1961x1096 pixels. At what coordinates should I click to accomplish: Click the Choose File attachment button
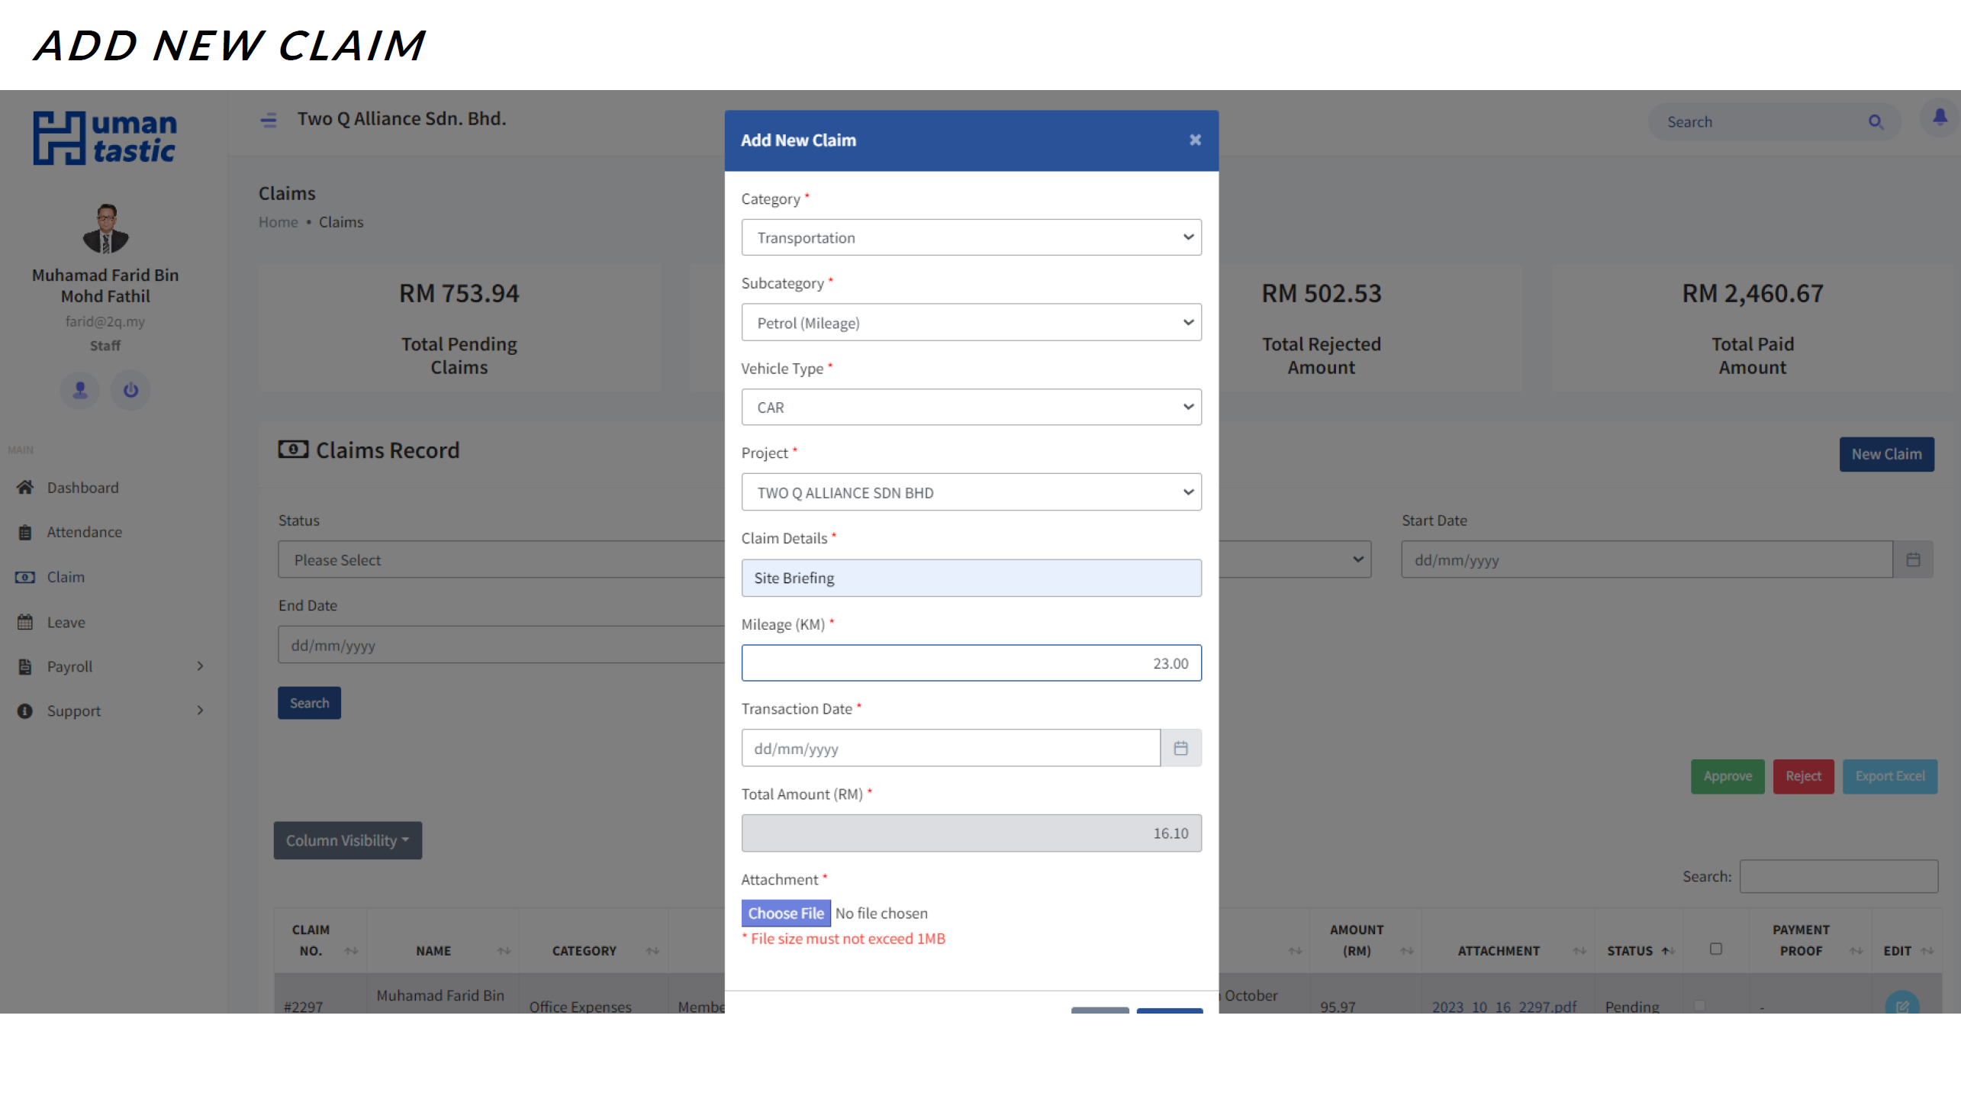[785, 913]
